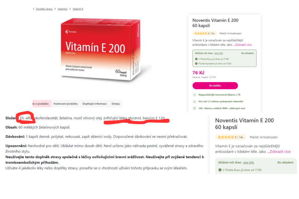
Task: Open the Vitamín E breadcrumb link
Action: click(78, 9)
